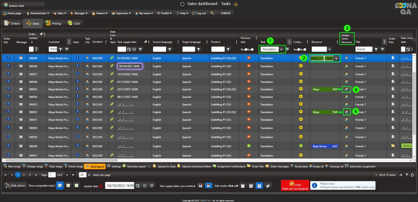Open items per page dropdown
The height and width of the screenshot is (202, 418).
[89, 175]
